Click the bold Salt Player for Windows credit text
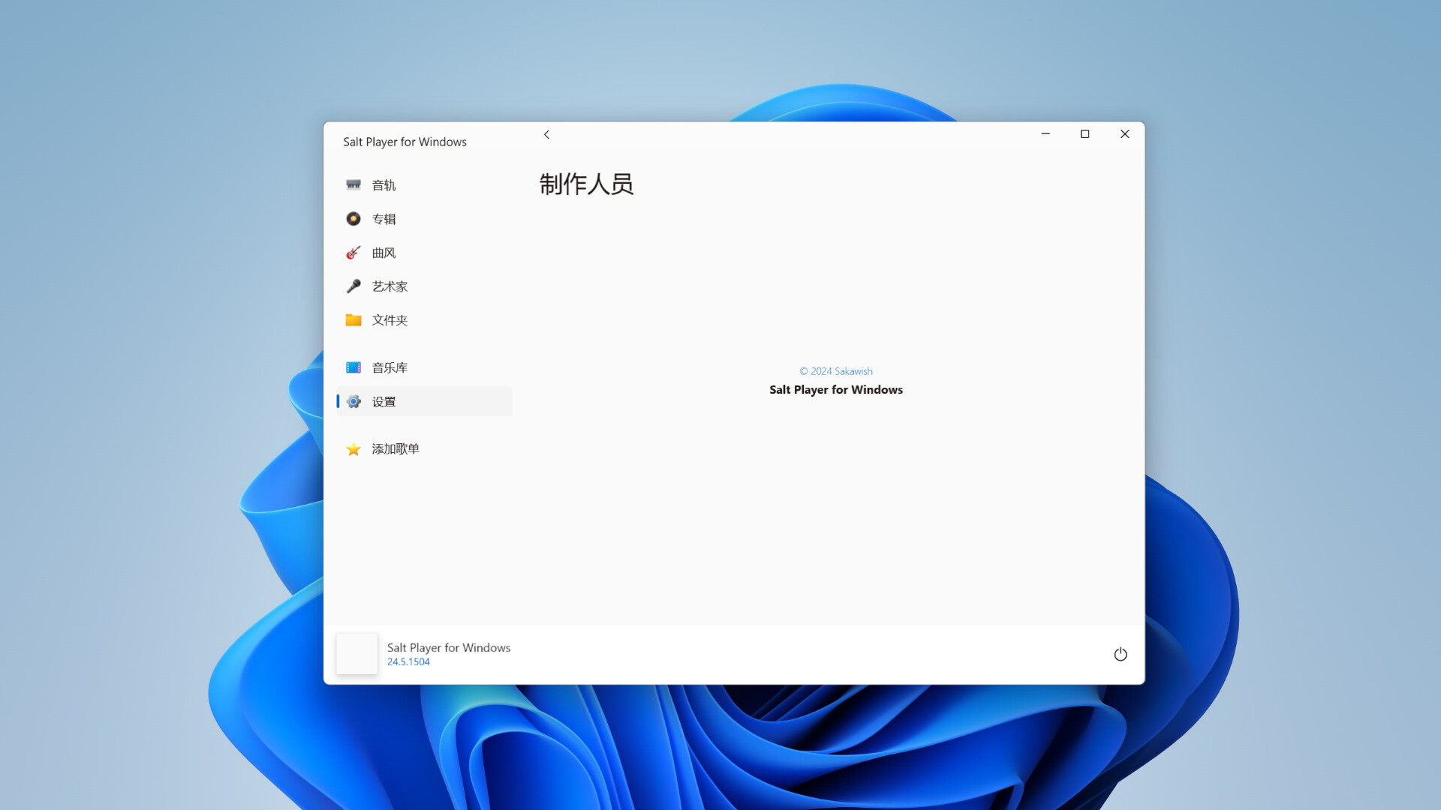The width and height of the screenshot is (1441, 810). (835, 389)
